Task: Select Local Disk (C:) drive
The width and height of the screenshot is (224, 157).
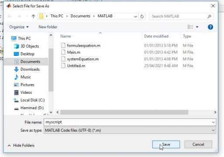Action: (x=32, y=100)
